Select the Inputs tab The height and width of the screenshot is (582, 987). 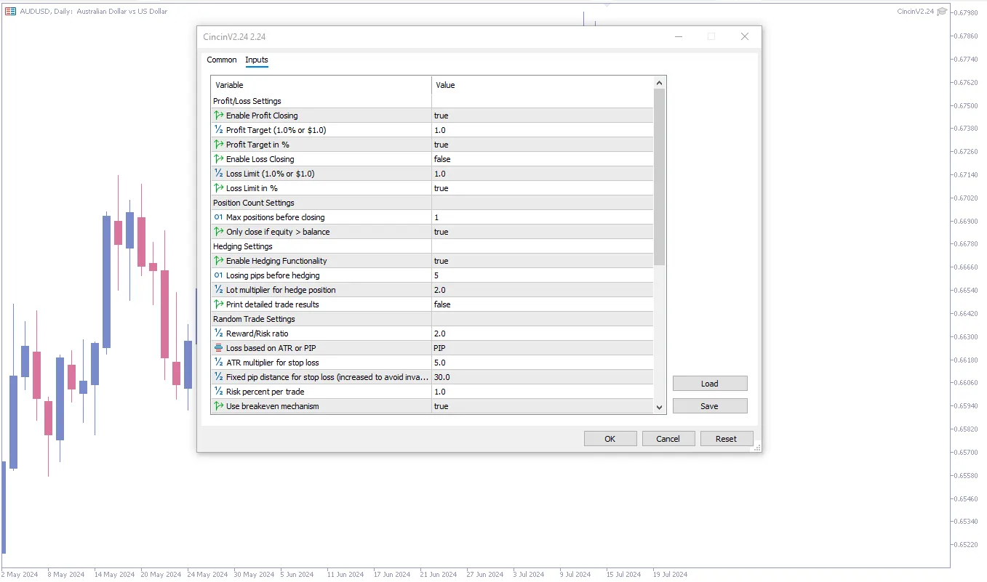click(257, 60)
